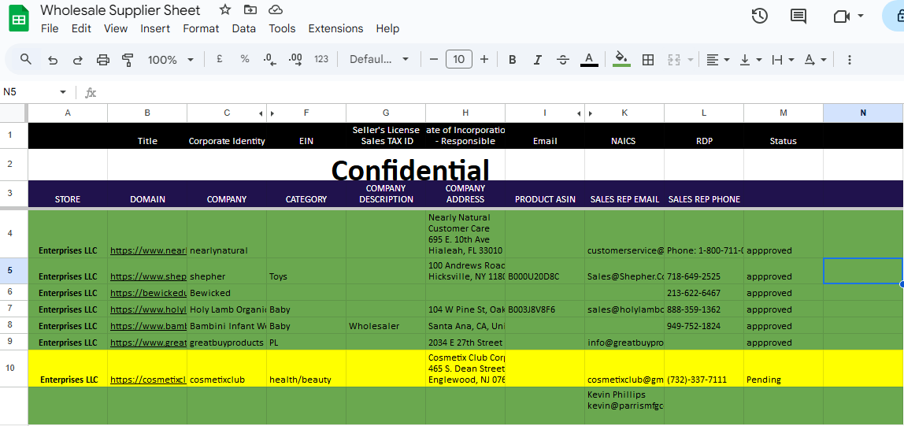Format as currency with pound icon
The image size is (904, 426).
coord(219,59)
